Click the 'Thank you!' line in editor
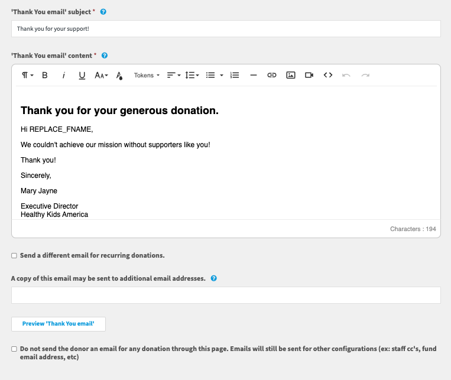 38,160
